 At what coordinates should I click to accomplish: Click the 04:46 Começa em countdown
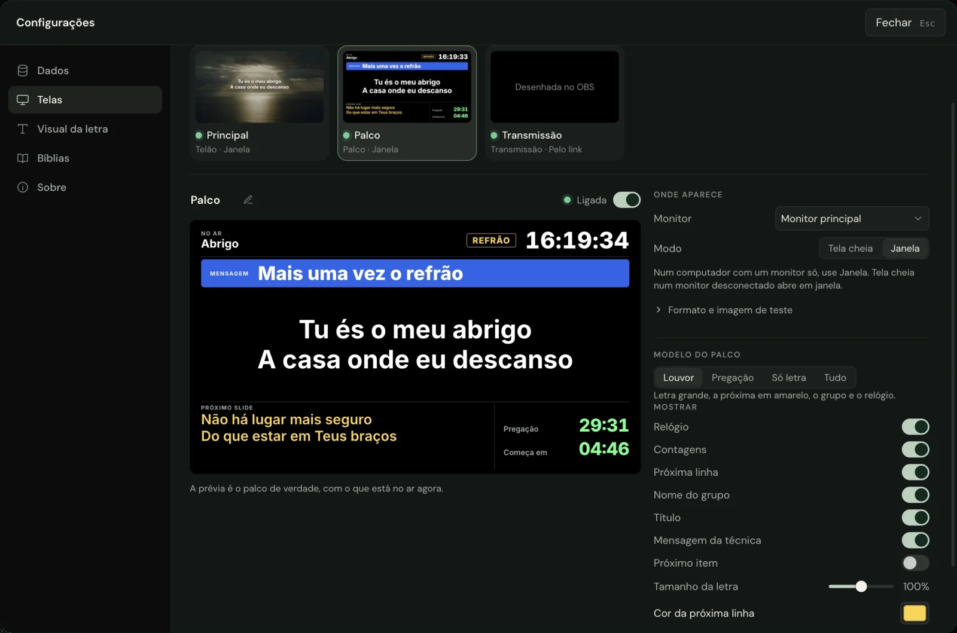604,449
